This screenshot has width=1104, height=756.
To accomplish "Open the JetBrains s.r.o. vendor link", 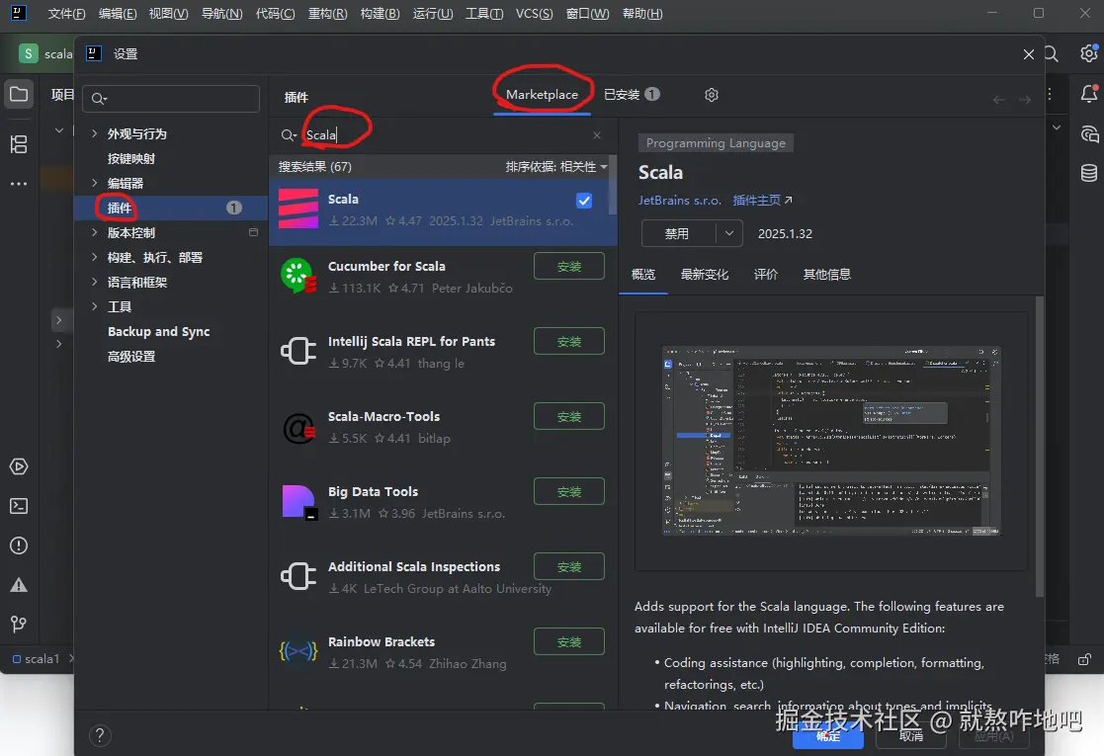I will (680, 201).
